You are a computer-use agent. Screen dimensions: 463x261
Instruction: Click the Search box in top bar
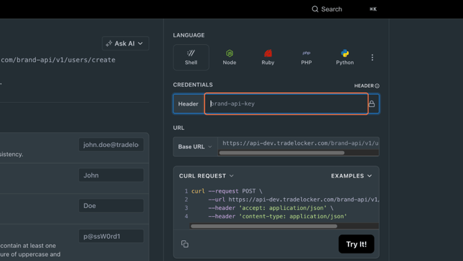pyautogui.click(x=344, y=9)
